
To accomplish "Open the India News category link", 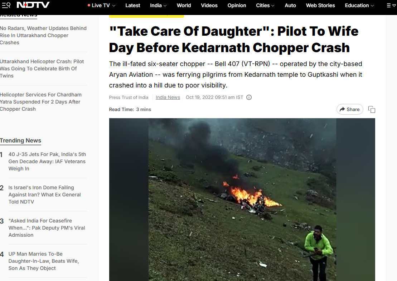I will click(168, 97).
